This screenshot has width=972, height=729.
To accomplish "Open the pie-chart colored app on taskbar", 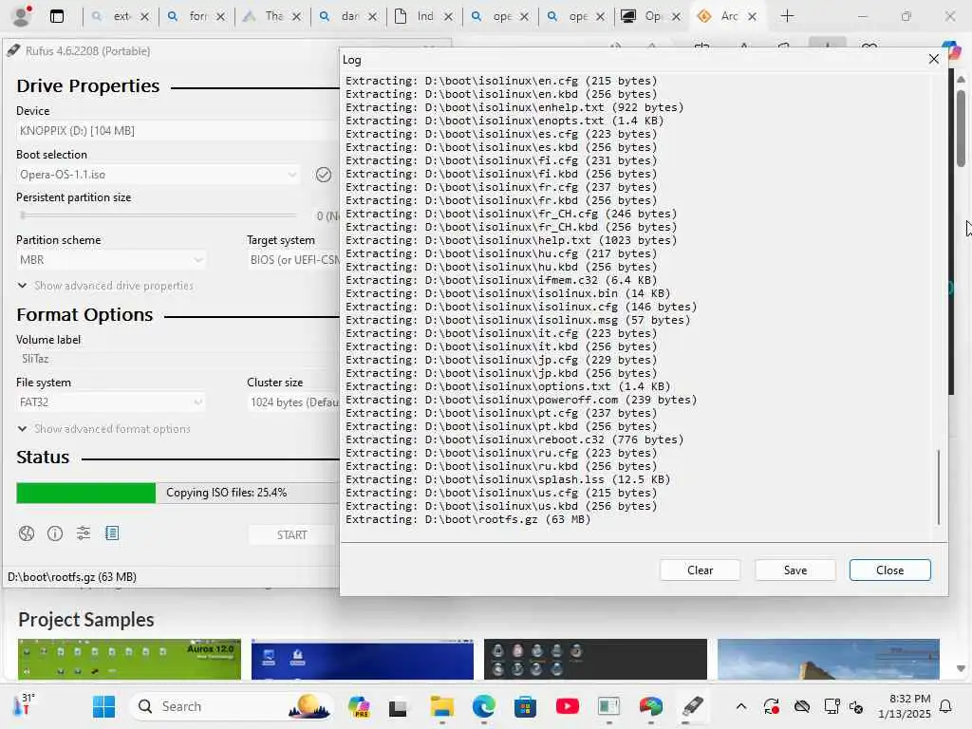I will (x=651, y=706).
